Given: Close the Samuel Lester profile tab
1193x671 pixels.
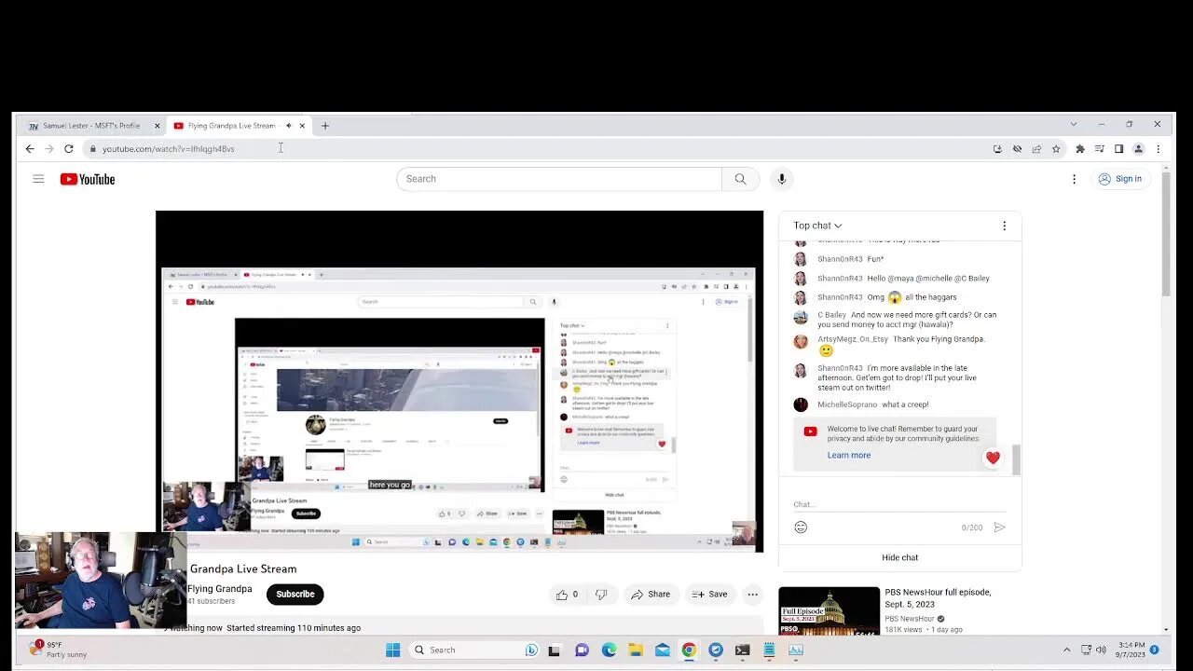Looking at the screenshot, I should [x=157, y=126].
